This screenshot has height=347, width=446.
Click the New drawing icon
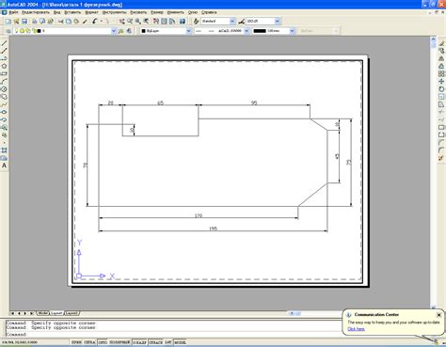(8, 22)
